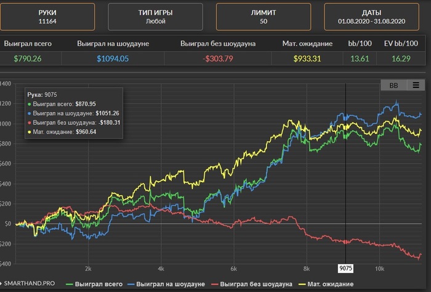Toggle the Выиграл без шоудауна legend series
Image resolution: width=431 pixels, height=292 pixels.
pos(251,284)
